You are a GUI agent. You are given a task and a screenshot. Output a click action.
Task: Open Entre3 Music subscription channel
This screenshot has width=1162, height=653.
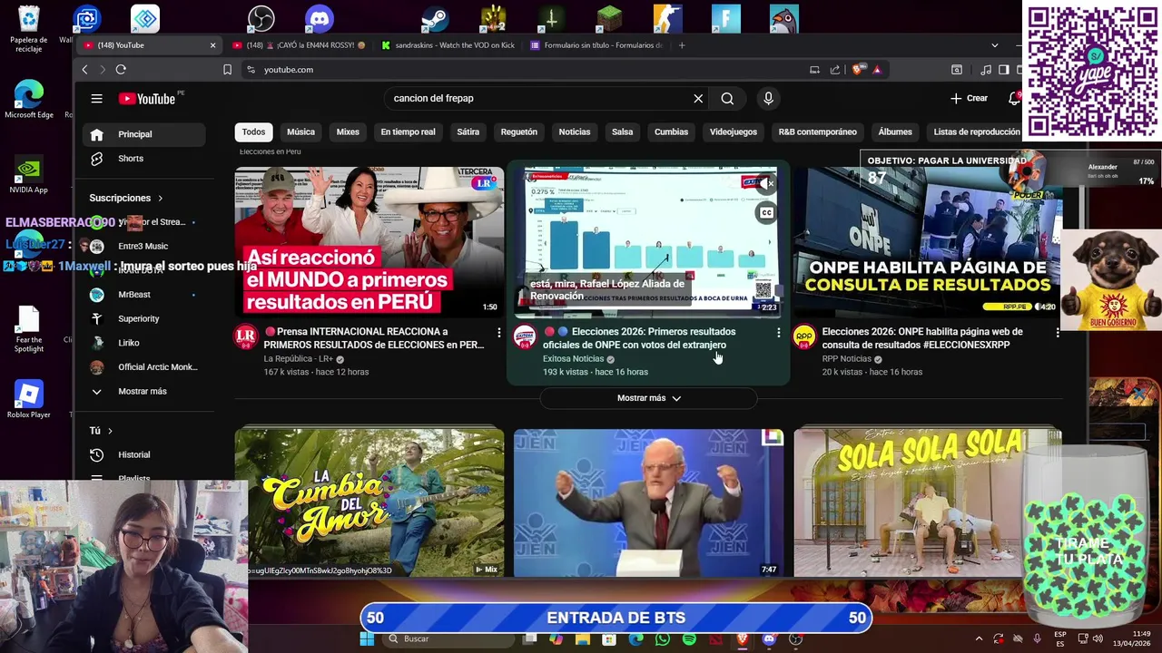[143, 246]
